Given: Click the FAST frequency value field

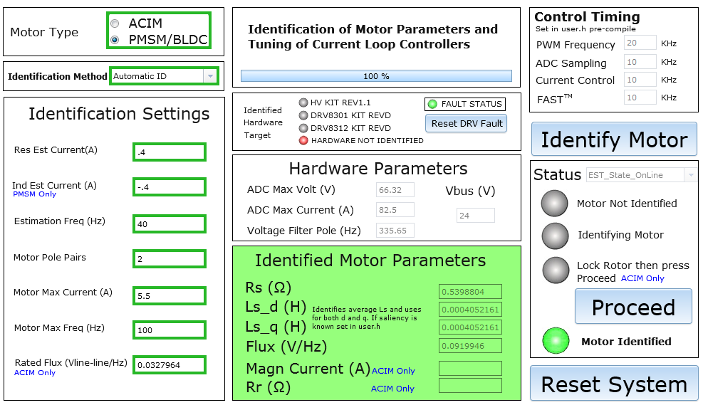Looking at the screenshot, I should (640, 98).
